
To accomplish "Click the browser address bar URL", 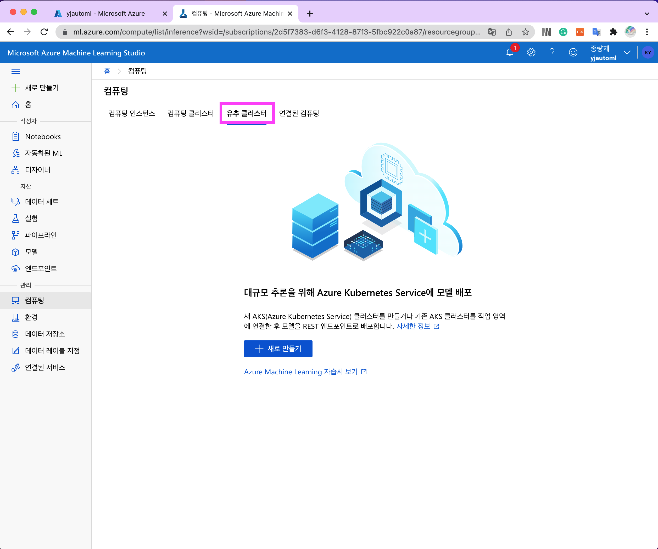I will (277, 32).
